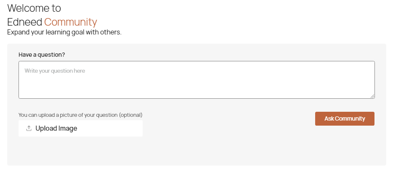Click the 'Write your question here' placeholder
The height and width of the screenshot is (171, 393).
point(55,71)
